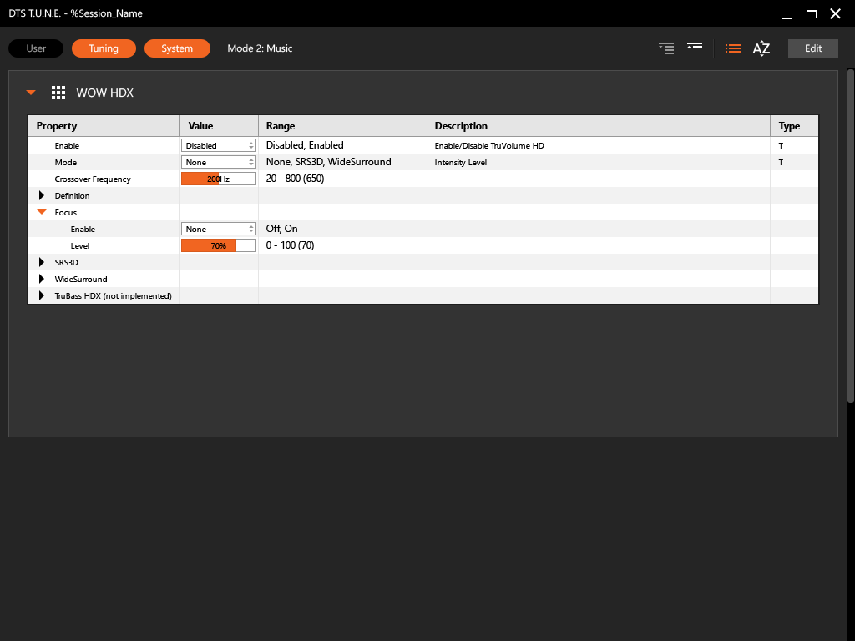The image size is (855, 641).
Task: Click 'Enable/Disable TruVolume HD' description
Action: 489,145
